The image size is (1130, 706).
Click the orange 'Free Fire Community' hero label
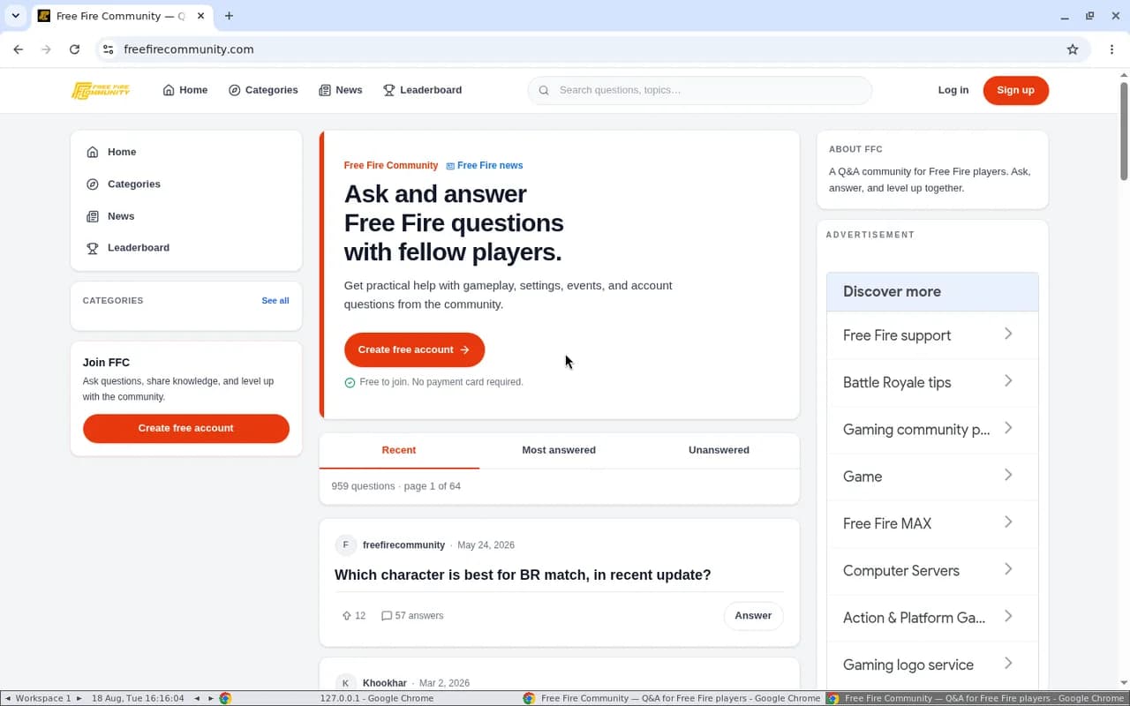point(391,165)
